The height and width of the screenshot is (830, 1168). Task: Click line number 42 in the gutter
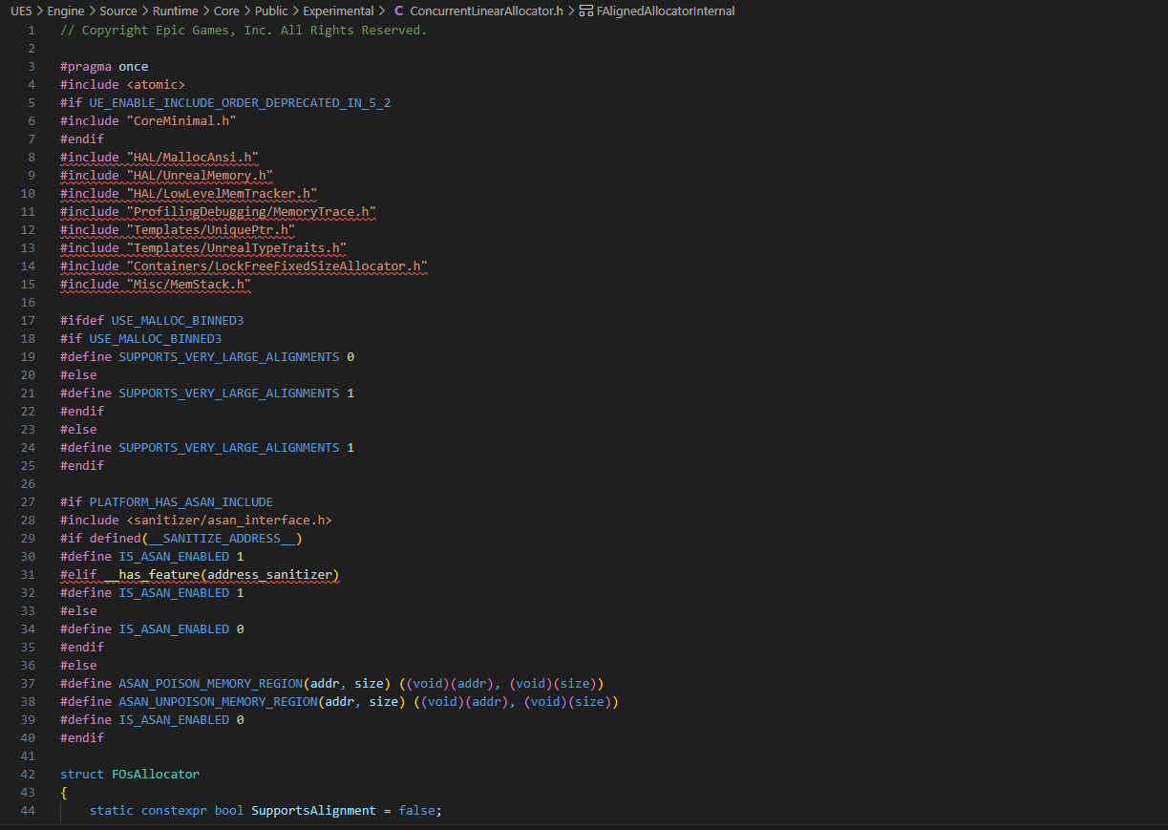tap(29, 774)
